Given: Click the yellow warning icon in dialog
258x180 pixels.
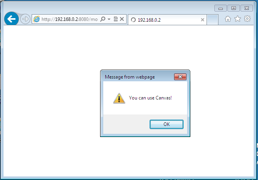Looking at the screenshot, I should (x=119, y=98).
